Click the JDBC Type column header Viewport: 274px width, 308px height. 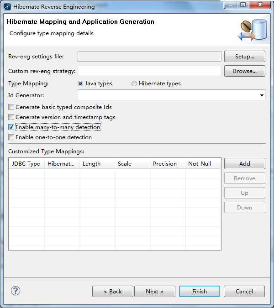(27, 164)
